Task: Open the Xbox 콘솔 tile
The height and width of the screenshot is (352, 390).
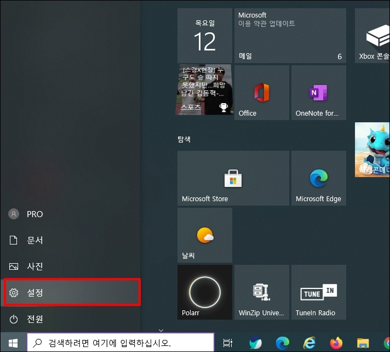Action: pos(372,36)
